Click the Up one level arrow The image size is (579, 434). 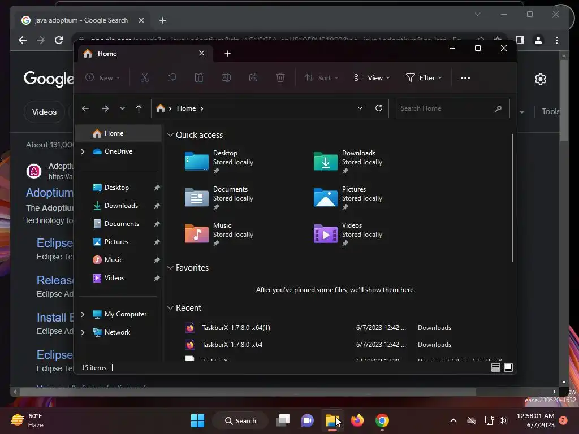(x=139, y=108)
